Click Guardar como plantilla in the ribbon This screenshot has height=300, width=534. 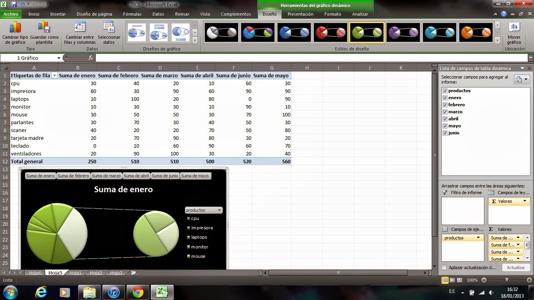click(x=43, y=33)
